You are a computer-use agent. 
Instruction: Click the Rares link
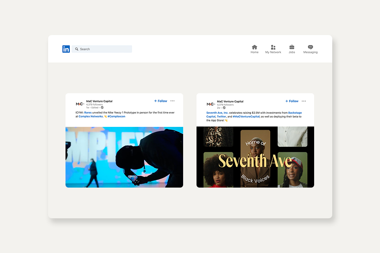click(88, 112)
